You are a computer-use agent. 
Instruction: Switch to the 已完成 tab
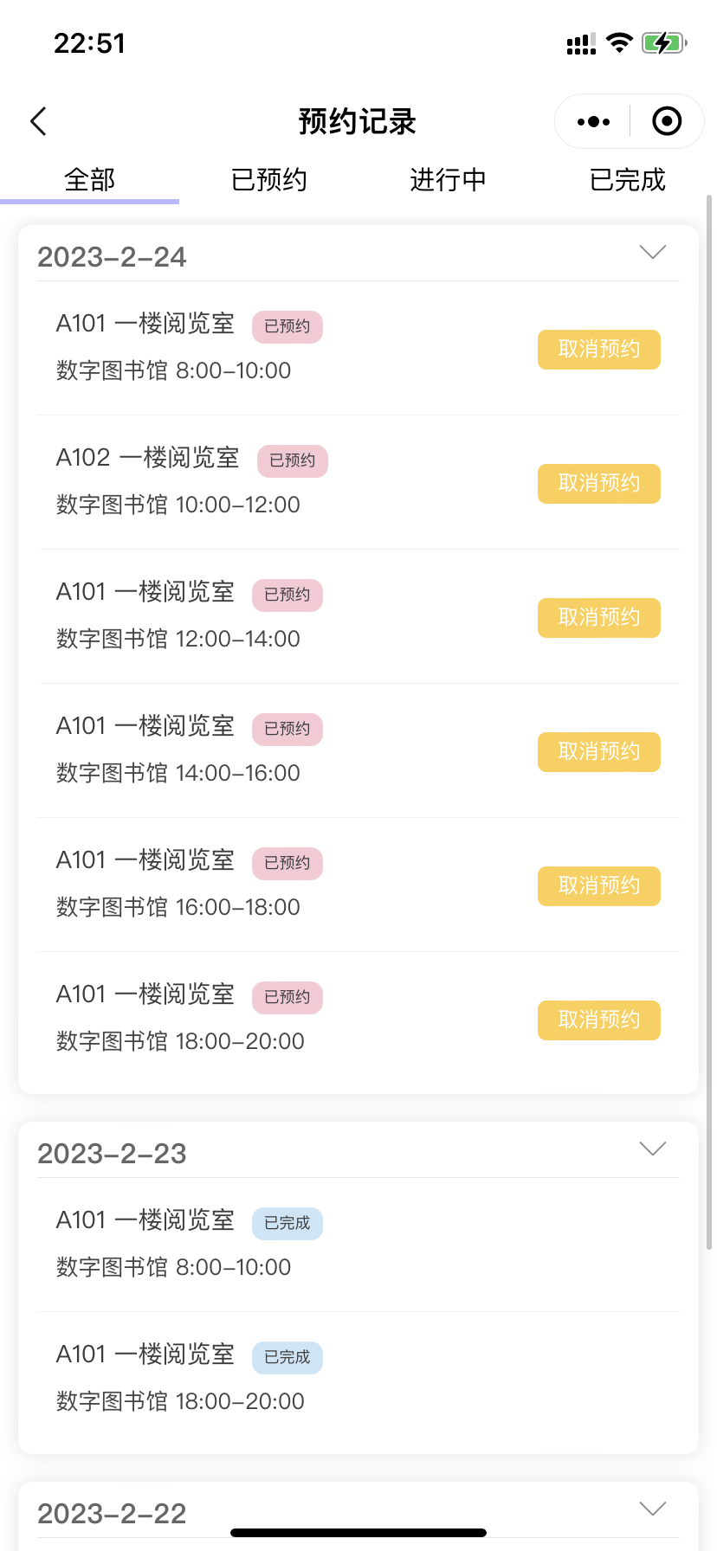[627, 180]
